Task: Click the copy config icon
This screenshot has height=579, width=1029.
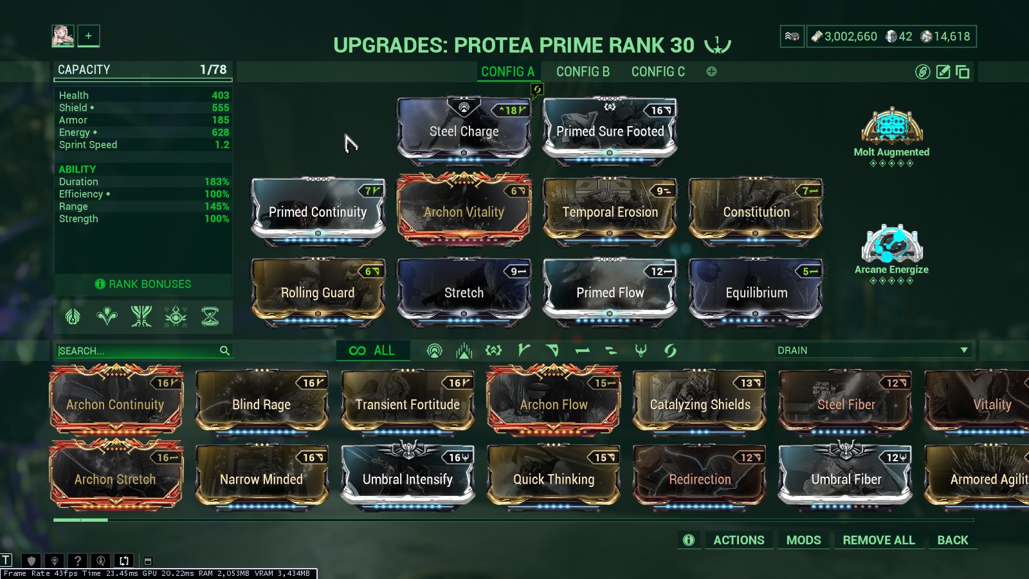Action: click(x=963, y=72)
